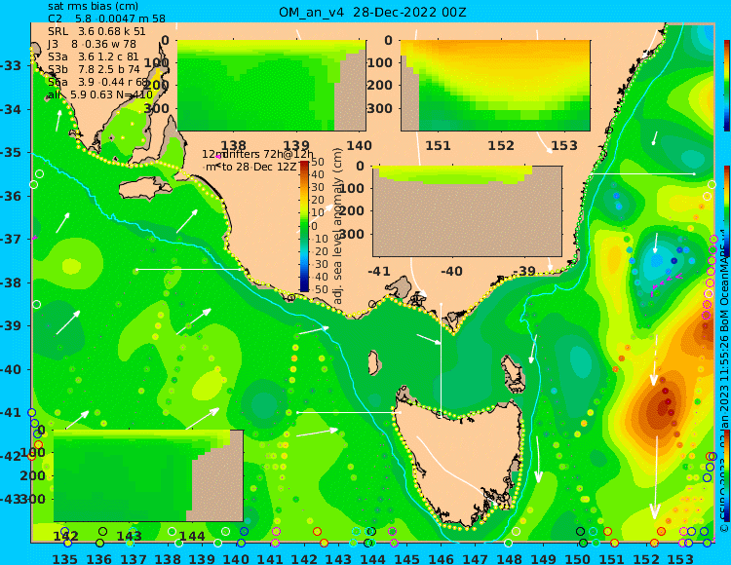Click latitude axis label -42
The width and height of the screenshot is (731, 565).
coord(11,456)
